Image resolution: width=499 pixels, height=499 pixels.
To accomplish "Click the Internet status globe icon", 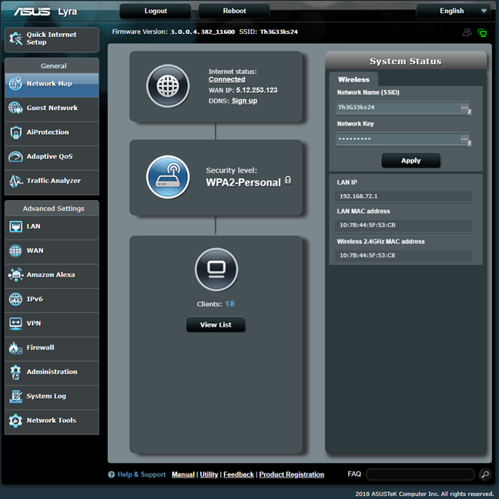I will click(x=168, y=86).
